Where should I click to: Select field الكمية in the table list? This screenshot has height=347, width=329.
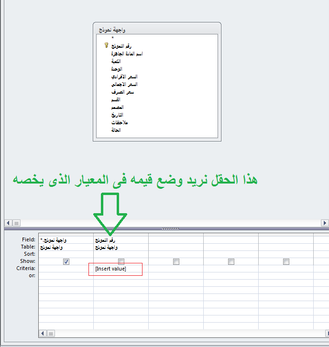116,61
